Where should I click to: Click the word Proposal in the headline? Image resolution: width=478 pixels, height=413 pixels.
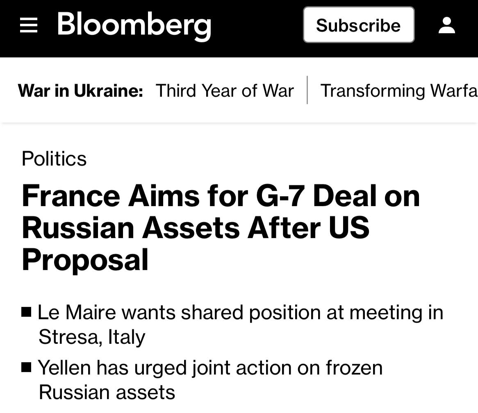click(85, 260)
